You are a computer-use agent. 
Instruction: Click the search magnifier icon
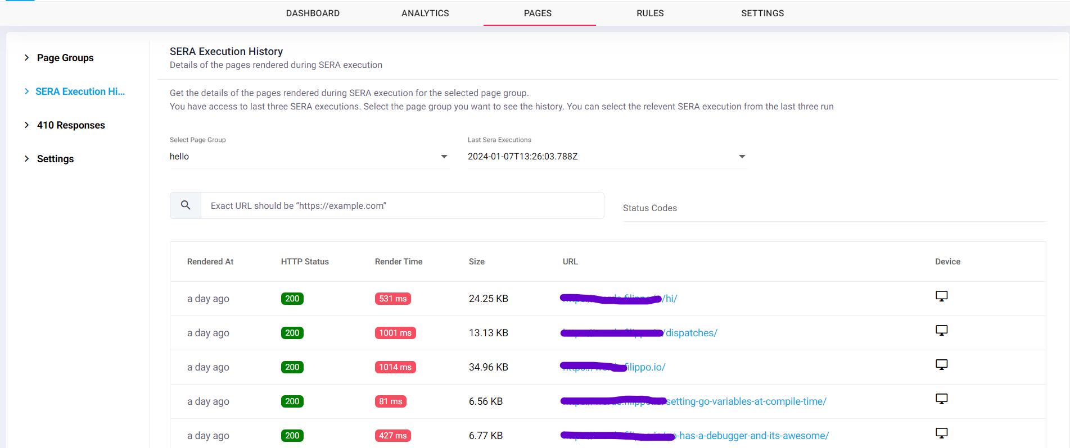coord(186,205)
